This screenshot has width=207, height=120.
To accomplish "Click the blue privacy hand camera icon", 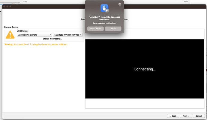I will click(104, 8).
